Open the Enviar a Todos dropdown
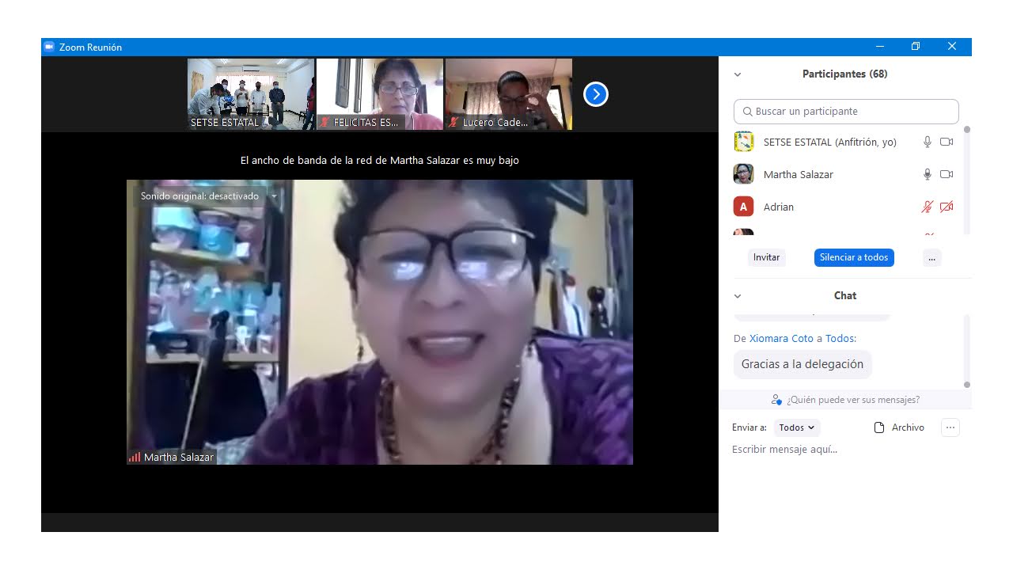 pos(797,427)
